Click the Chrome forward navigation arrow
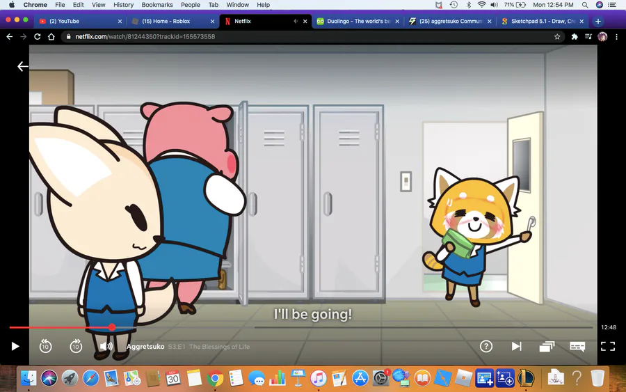The image size is (626, 392). [x=23, y=36]
